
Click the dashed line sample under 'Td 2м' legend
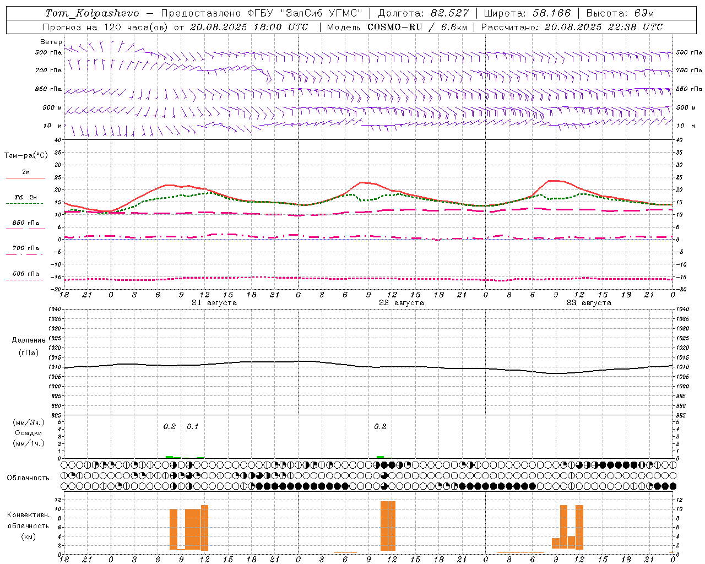pyautogui.click(x=24, y=204)
